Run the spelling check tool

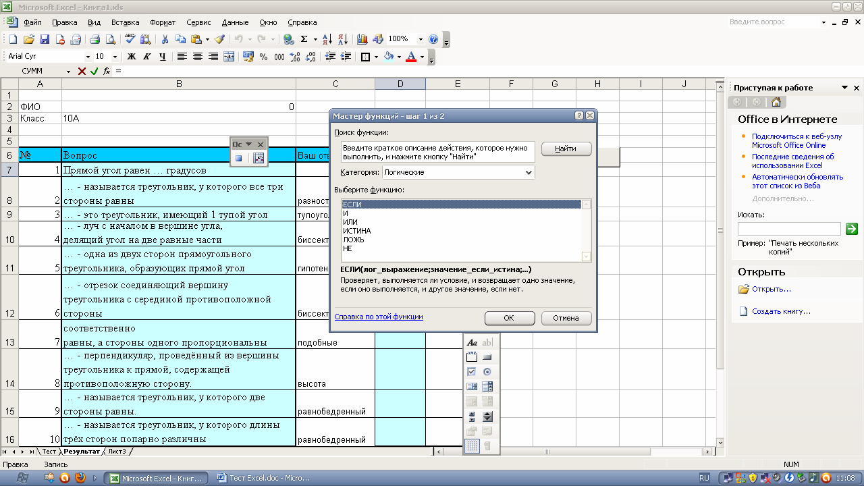[x=130, y=39]
